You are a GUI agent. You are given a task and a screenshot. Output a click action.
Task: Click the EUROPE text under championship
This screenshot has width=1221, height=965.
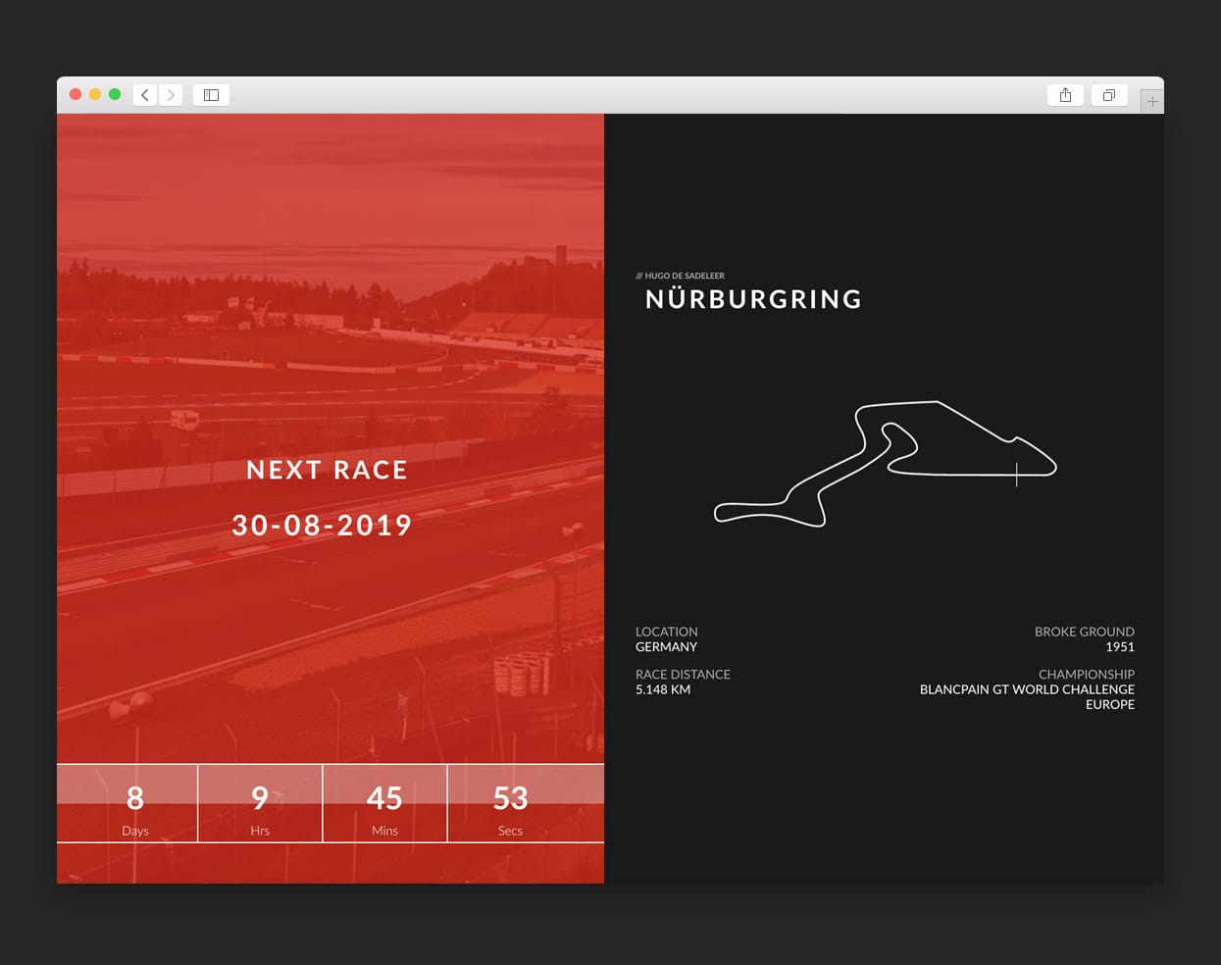1110,704
